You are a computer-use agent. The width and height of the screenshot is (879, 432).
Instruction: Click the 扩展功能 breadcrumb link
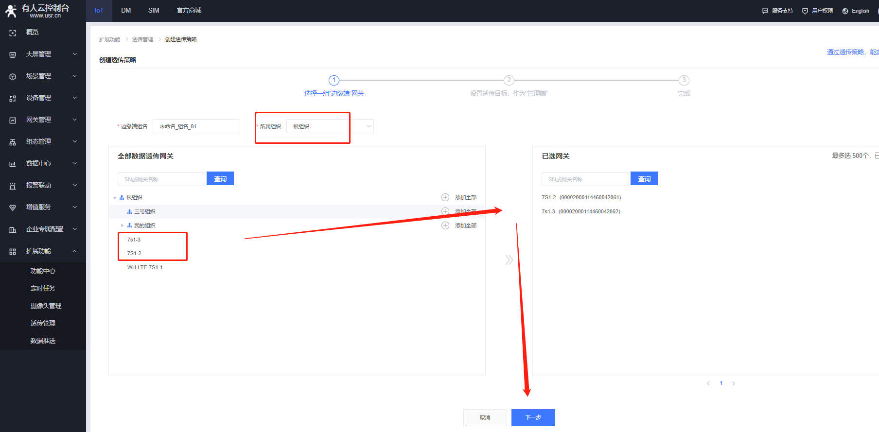coord(109,39)
